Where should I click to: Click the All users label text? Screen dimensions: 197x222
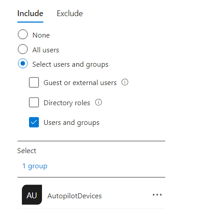point(46,50)
